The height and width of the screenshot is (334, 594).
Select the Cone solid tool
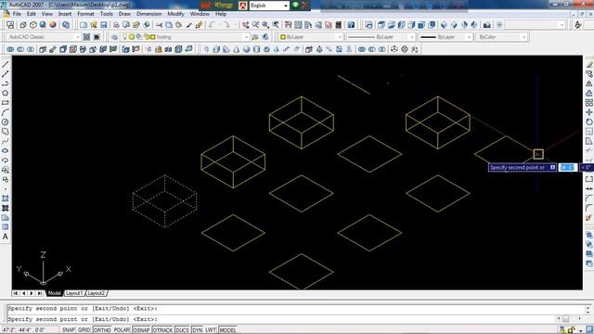tap(237, 49)
